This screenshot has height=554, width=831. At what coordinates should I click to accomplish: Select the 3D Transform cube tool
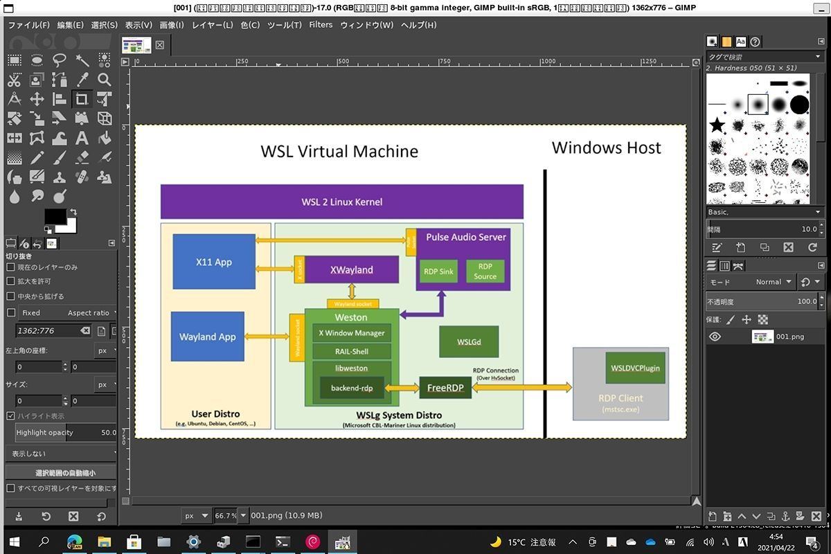tap(104, 118)
